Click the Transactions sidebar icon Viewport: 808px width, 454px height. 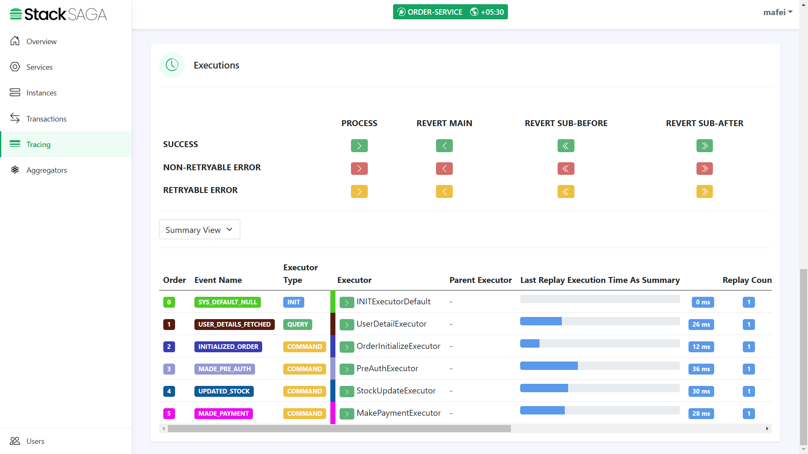pyautogui.click(x=15, y=118)
